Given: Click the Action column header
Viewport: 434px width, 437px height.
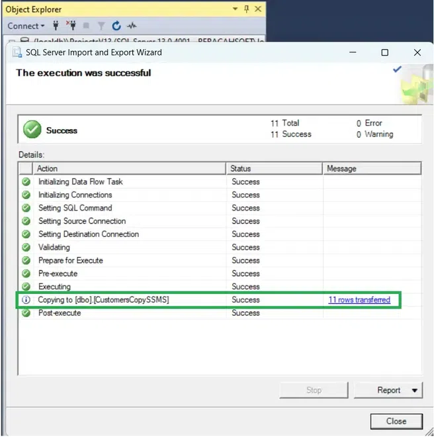Looking at the screenshot, I should click(x=129, y=169).
